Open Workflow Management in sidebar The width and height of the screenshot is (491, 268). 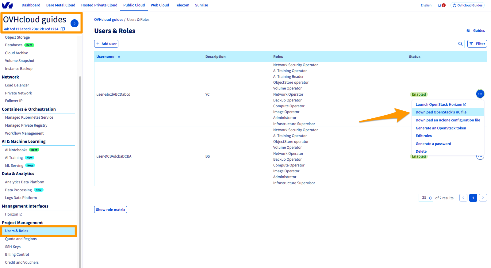point(24,133)
